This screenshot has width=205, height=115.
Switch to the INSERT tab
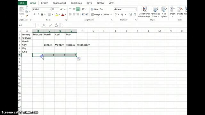click(45, 3)
